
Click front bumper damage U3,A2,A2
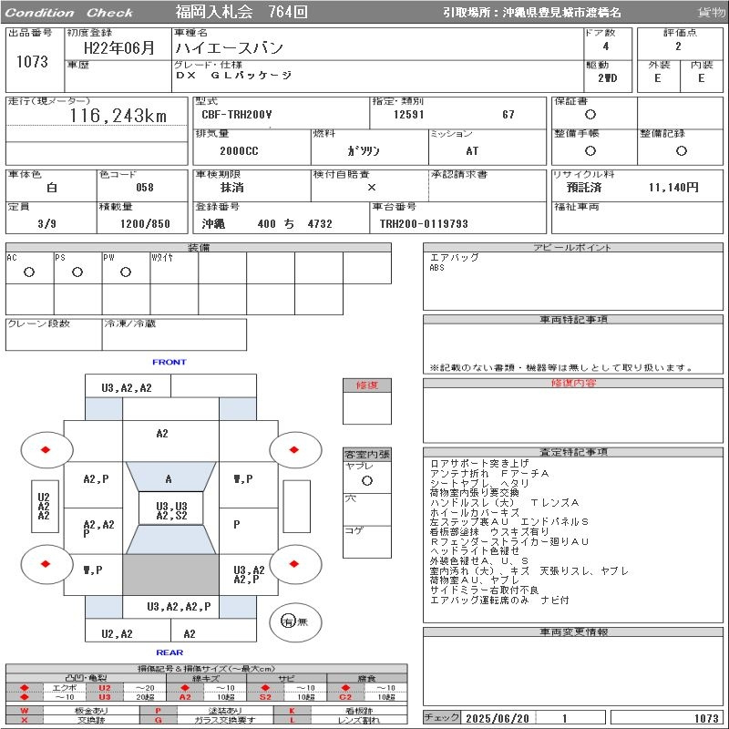click(127, 388)
